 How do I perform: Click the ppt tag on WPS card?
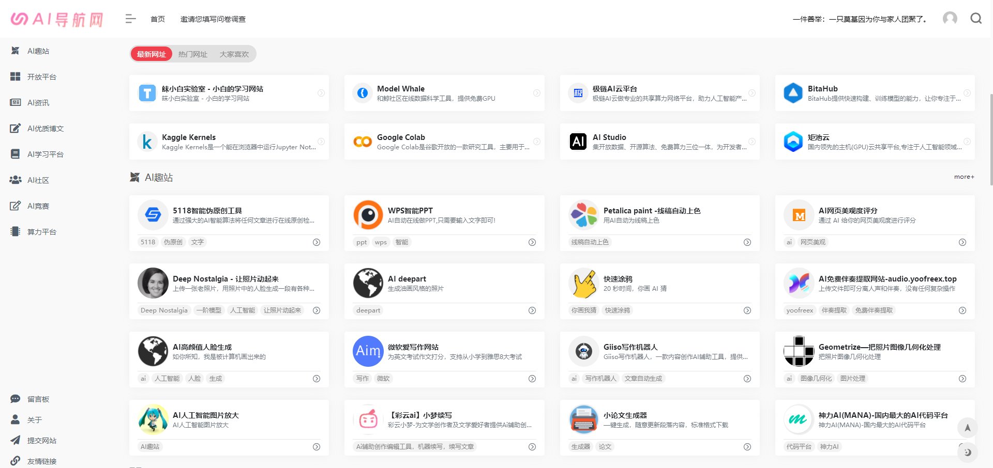pyautogui.click(x=362, y=242)
